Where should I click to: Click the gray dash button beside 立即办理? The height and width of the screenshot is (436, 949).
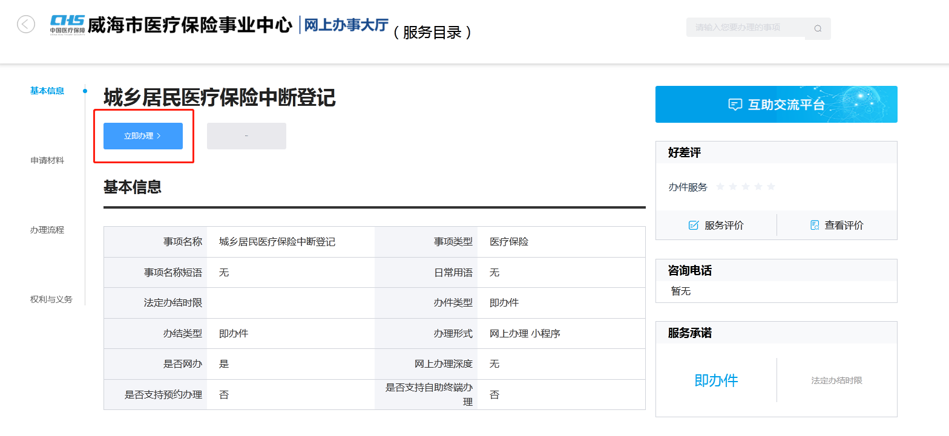(x=246, y=136)
